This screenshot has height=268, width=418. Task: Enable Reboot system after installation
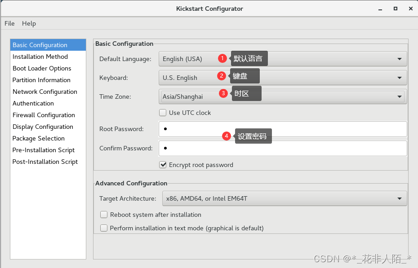tap(104, 215)
